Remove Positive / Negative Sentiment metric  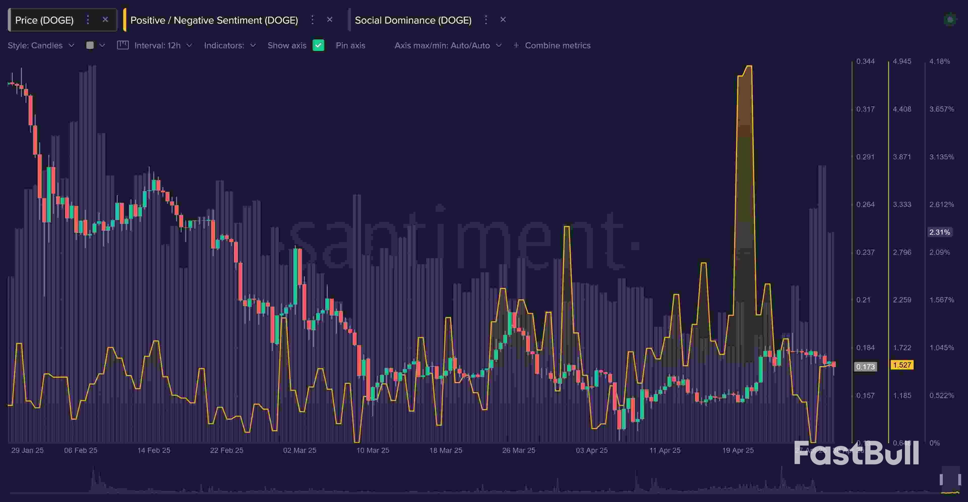pos(329,19)
